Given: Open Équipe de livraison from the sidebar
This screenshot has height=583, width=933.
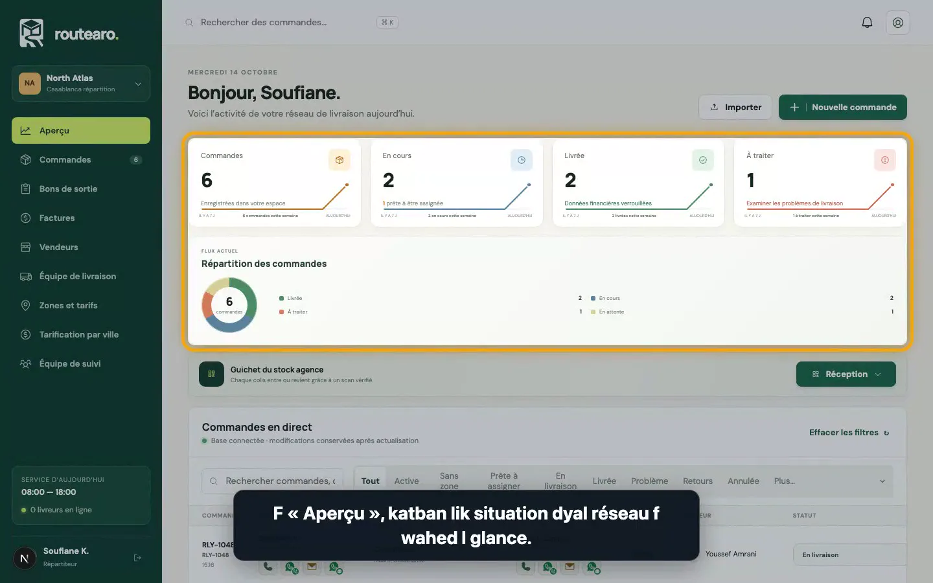Looking at the screenshot, I should point(81,277).
